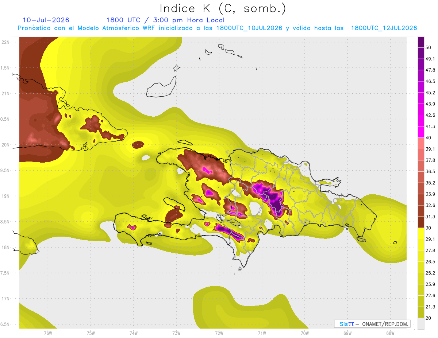Click the legend value "39.1"
This screenshot has width=438, height=338.
click(x=430, y=149)
